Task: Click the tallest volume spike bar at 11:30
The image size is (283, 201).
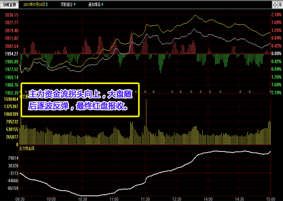Action: pyautogui.click(x=146, y=122)
